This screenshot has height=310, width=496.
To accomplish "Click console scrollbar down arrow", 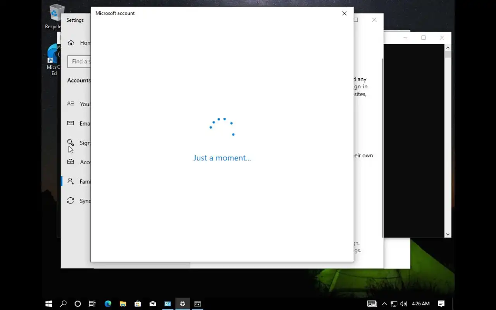I will click(448, 234).
